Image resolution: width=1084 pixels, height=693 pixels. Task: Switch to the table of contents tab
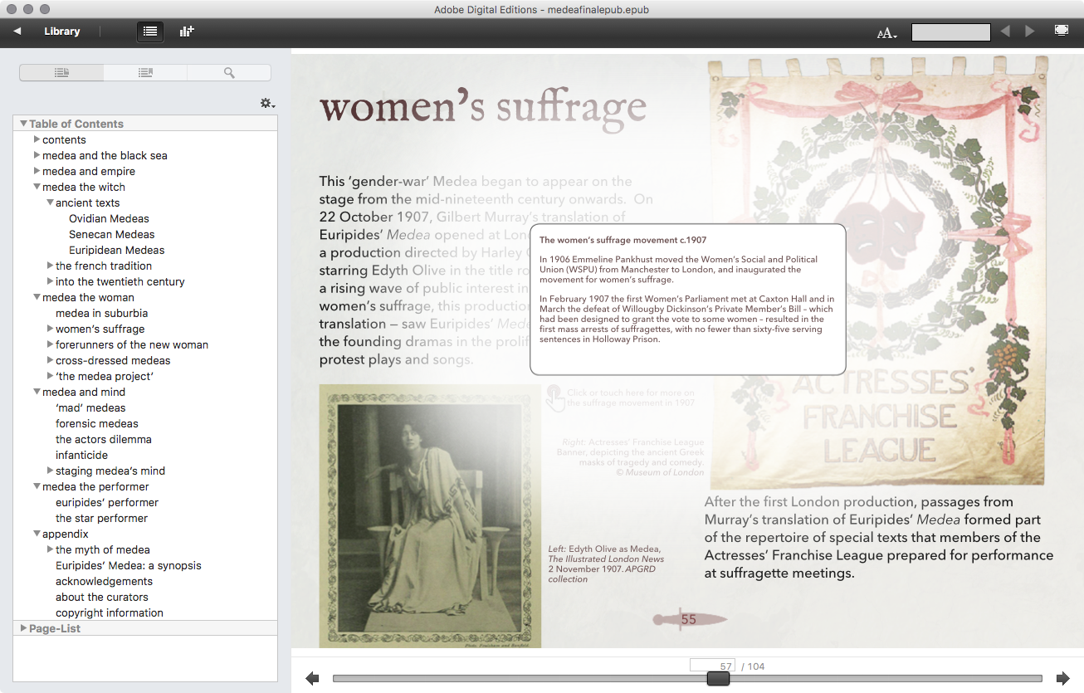pos(61,73)
